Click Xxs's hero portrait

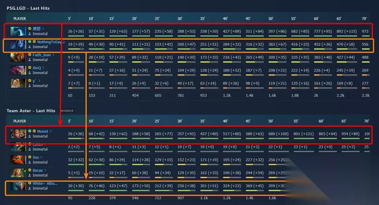pyautogui.click(x=18, y=160)
